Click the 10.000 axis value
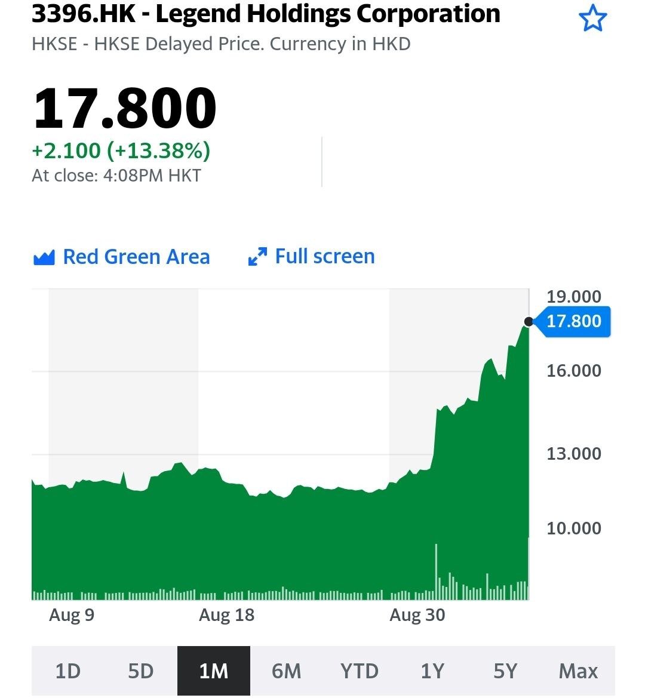This screenshot has height=698, width=645. pos(574,528)
